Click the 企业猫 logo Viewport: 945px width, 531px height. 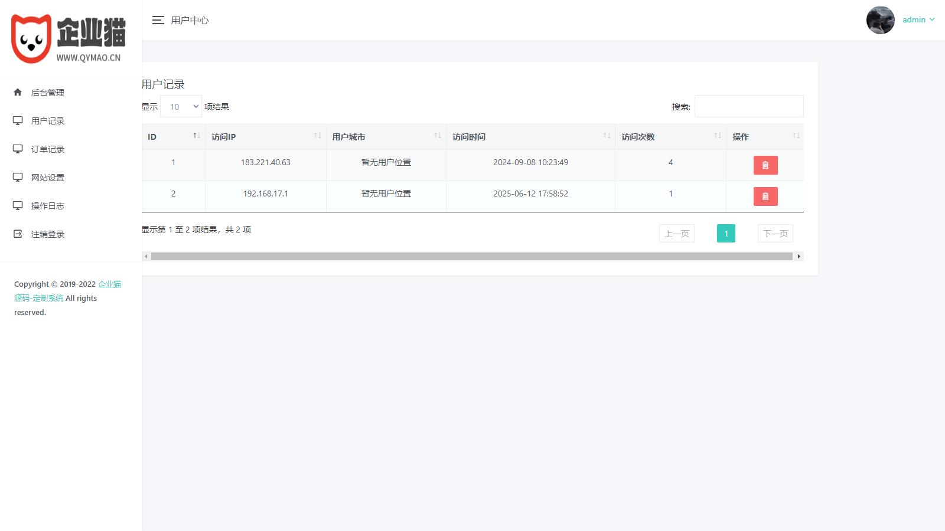pos(69,39)
